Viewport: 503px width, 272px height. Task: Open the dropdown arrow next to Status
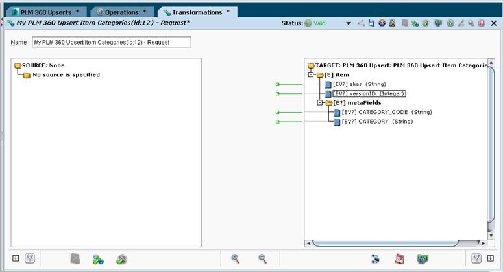click(349, 23)
